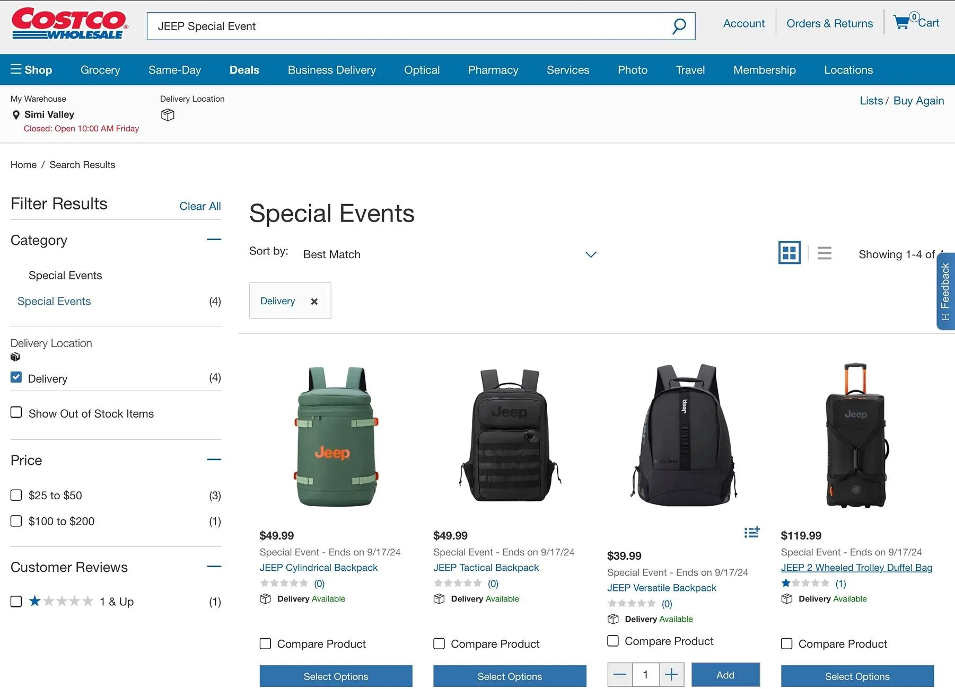Screen dimensions: 955x689
Task: Open JEEP Cylindrical Backpack product link
Action: [319, 568]
